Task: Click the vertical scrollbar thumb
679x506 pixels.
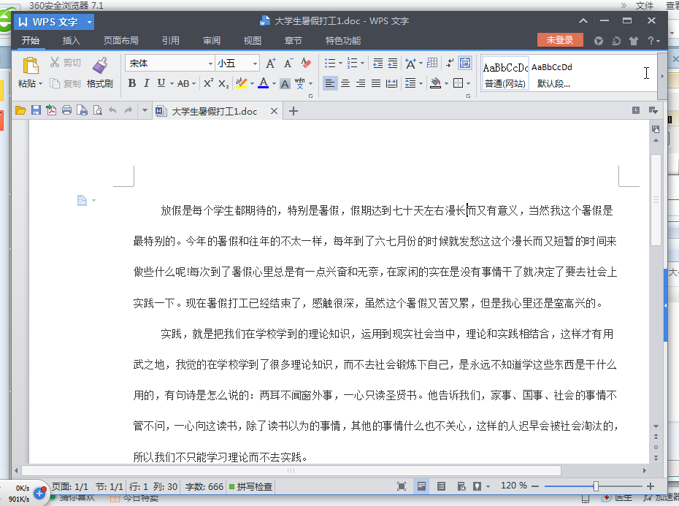Action: 656,200
